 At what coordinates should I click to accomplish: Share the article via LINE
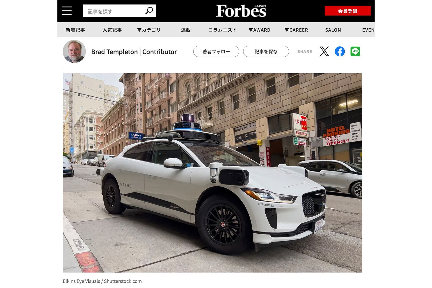(x=355, y=51)
